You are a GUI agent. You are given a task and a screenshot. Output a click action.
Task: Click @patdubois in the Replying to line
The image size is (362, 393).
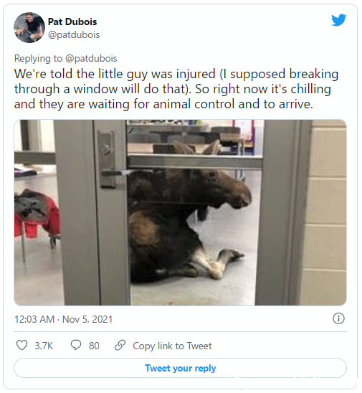coord(91,58)
